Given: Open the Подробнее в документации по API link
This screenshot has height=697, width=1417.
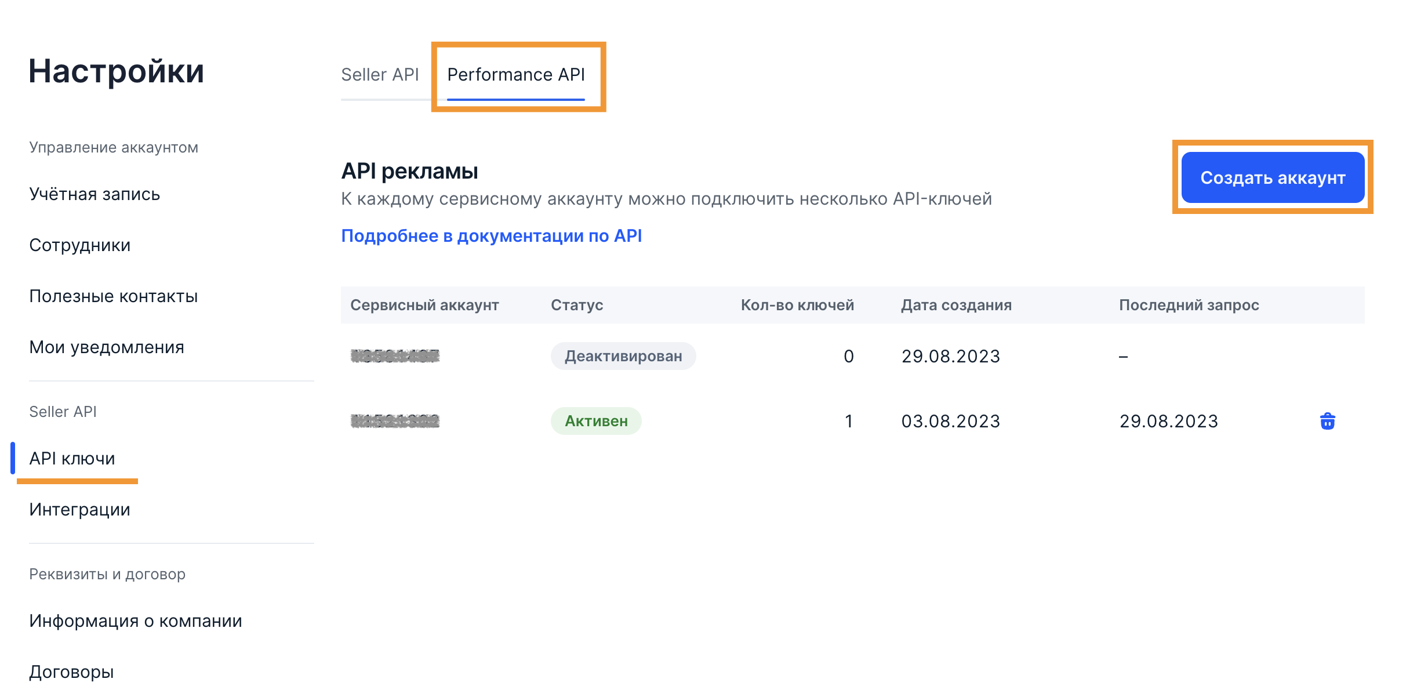Looking at the screenshot, I should [x=491, y=236].
